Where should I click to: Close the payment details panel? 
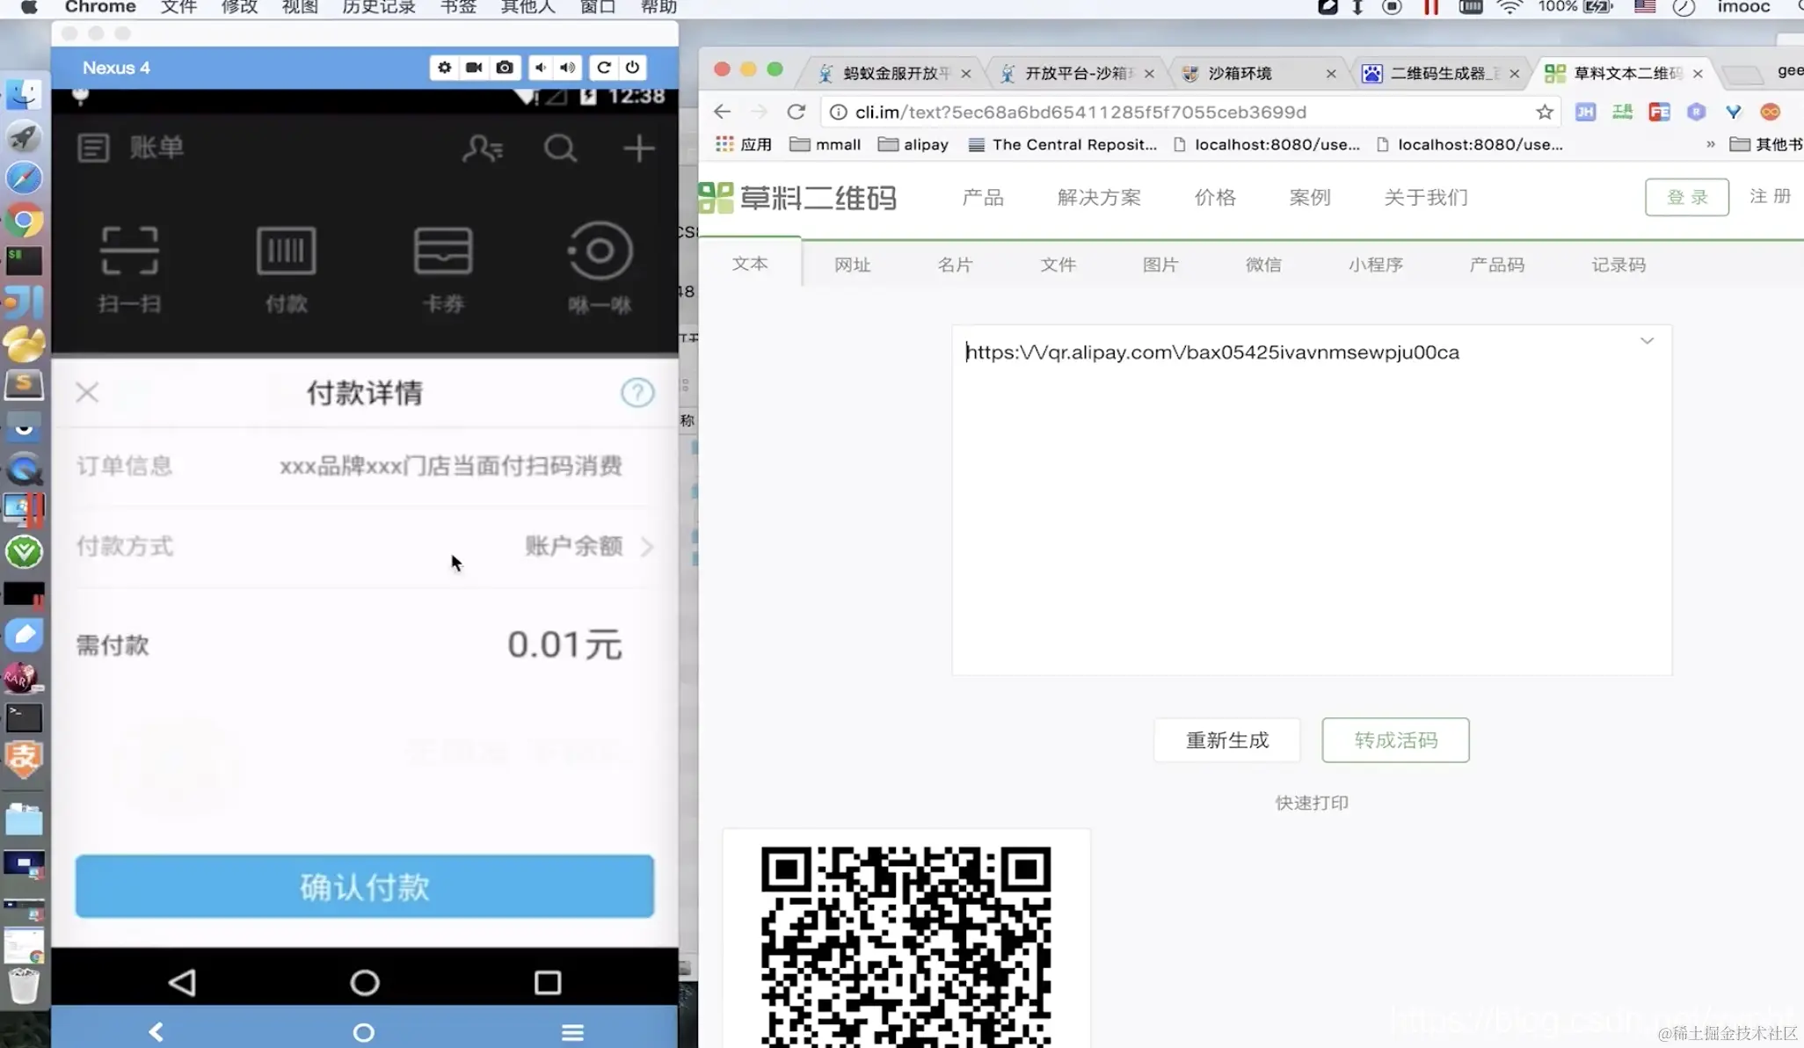(87, 392)
